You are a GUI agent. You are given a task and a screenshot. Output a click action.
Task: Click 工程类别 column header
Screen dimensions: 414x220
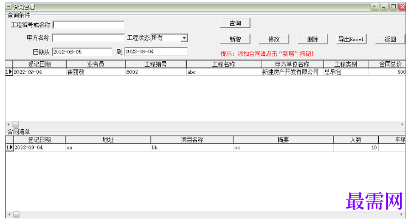click(x=346, y=64)
